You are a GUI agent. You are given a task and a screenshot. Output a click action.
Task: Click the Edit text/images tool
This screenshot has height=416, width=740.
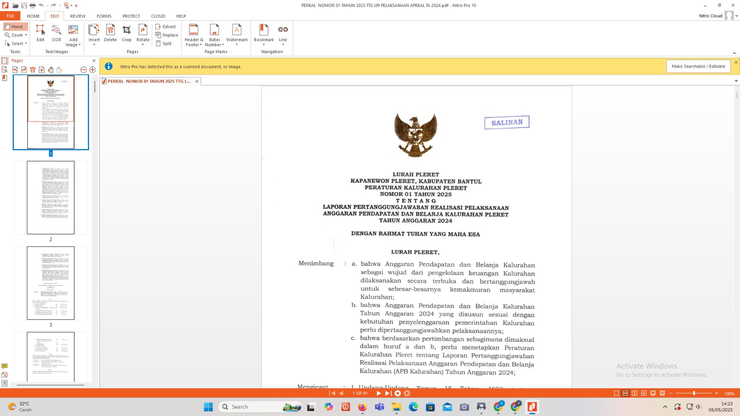(41, 33)
